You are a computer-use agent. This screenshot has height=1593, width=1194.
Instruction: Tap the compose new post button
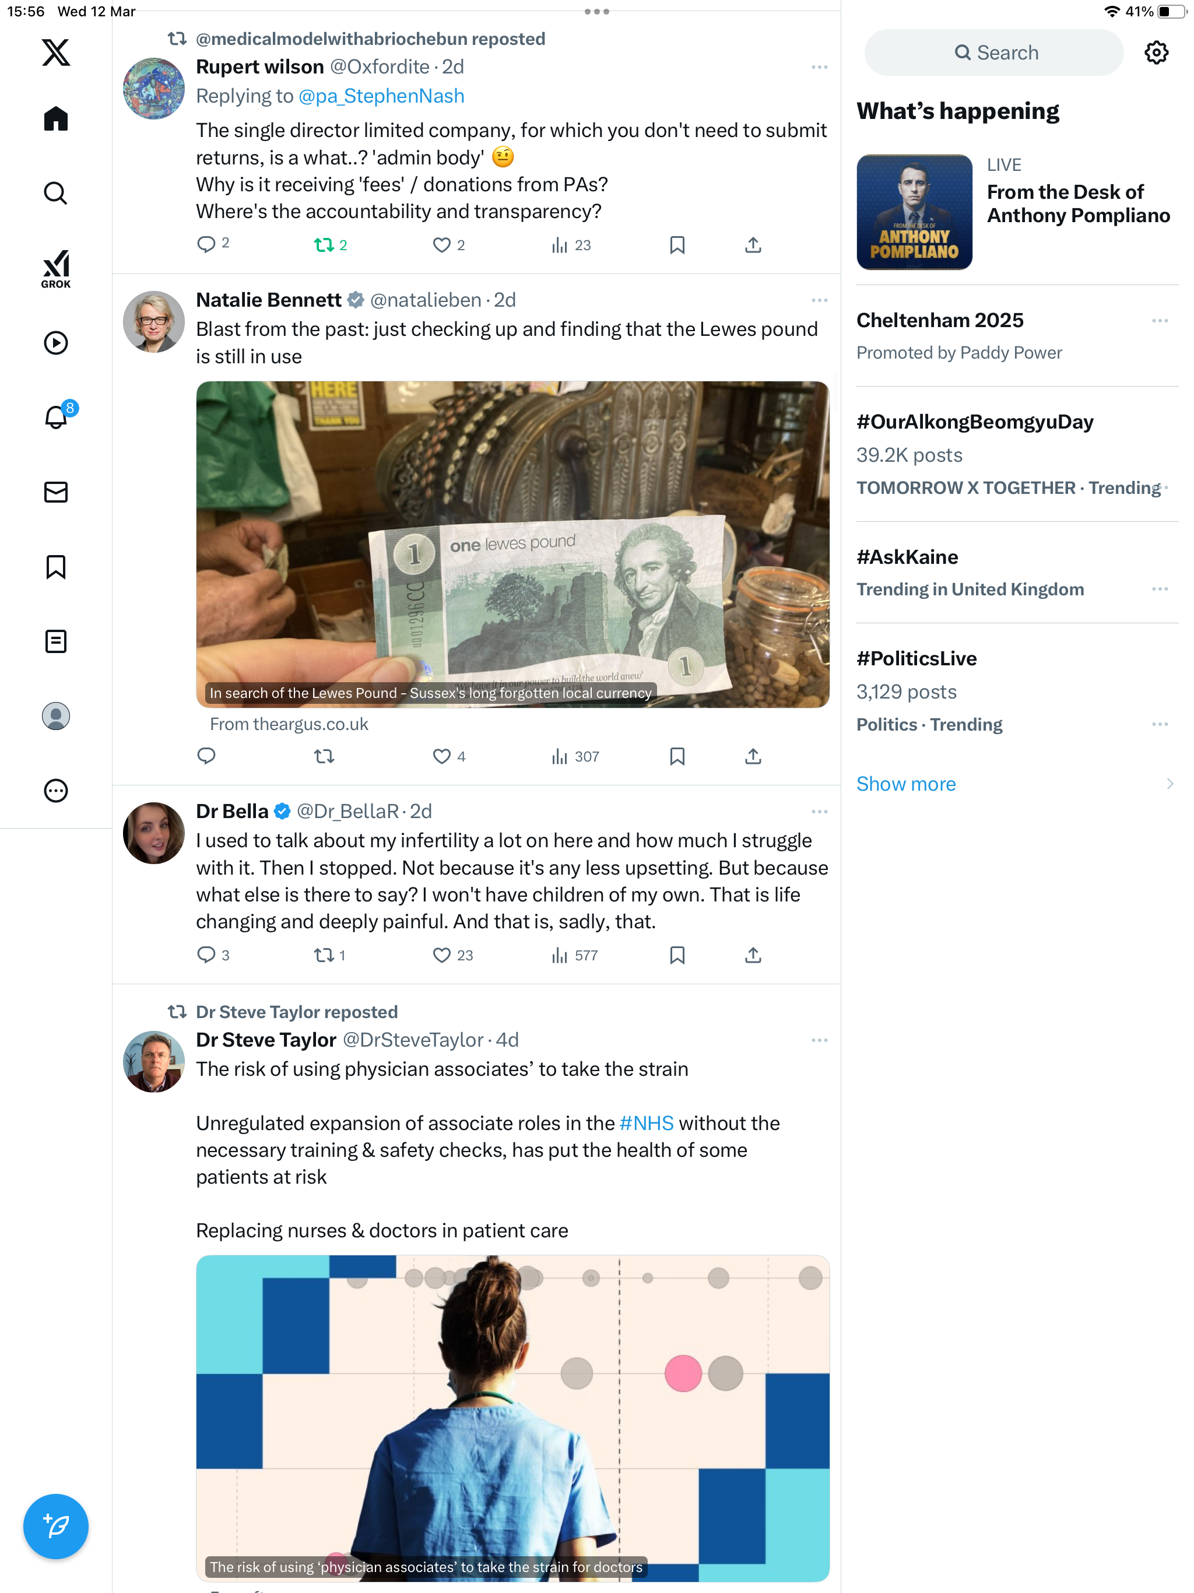tap(55, 1526)
